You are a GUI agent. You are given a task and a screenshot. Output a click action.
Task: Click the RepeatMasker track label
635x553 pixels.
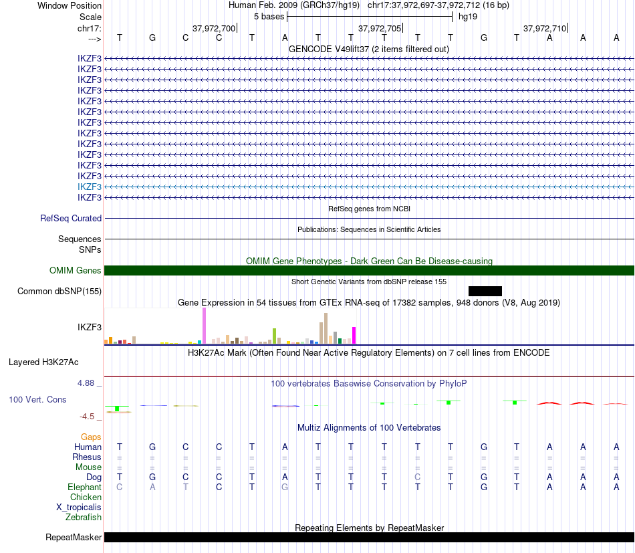pos(74,537)
